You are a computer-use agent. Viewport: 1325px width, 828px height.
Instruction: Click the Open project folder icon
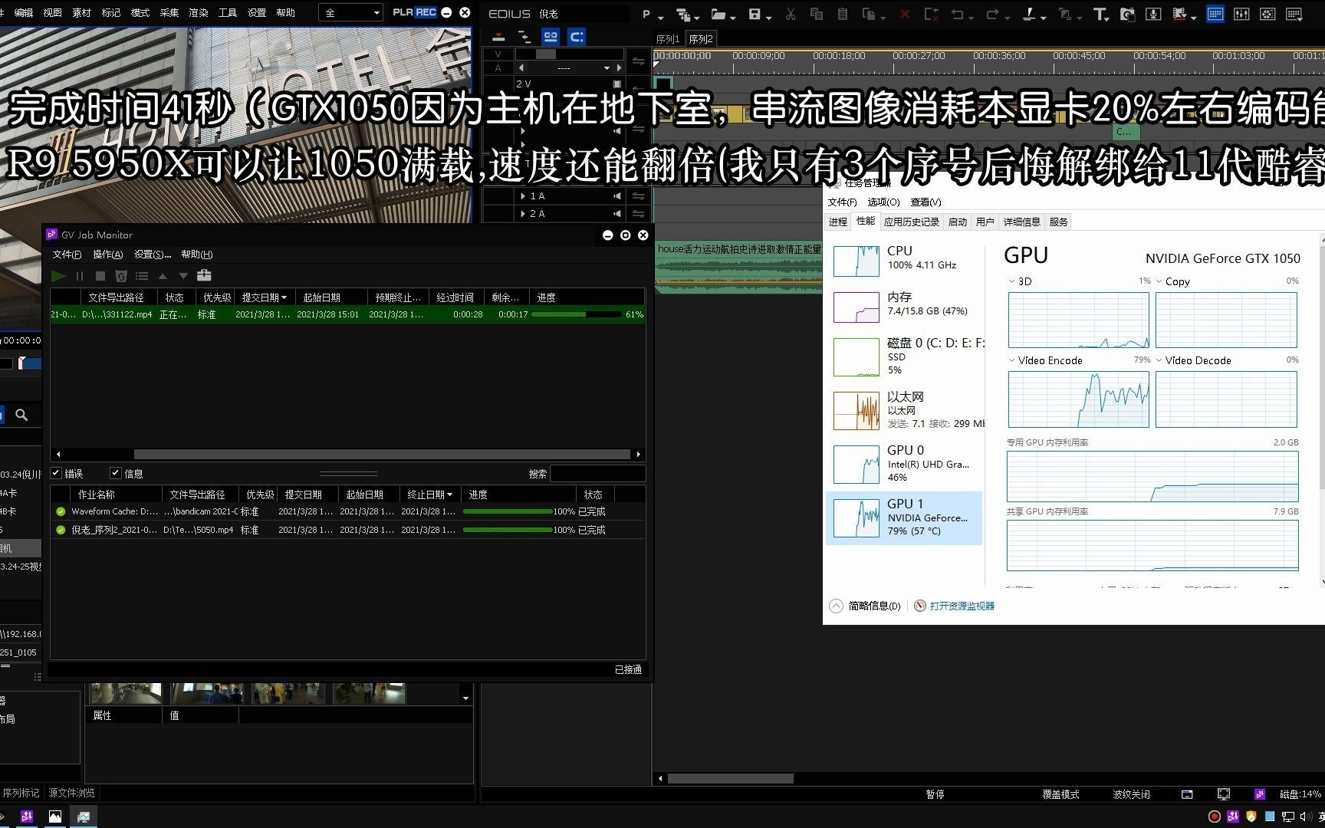pyautogui.click(x=718, y=14)
